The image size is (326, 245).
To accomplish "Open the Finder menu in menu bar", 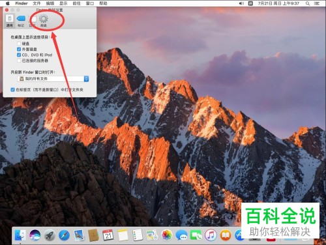I will coord(22,3).
